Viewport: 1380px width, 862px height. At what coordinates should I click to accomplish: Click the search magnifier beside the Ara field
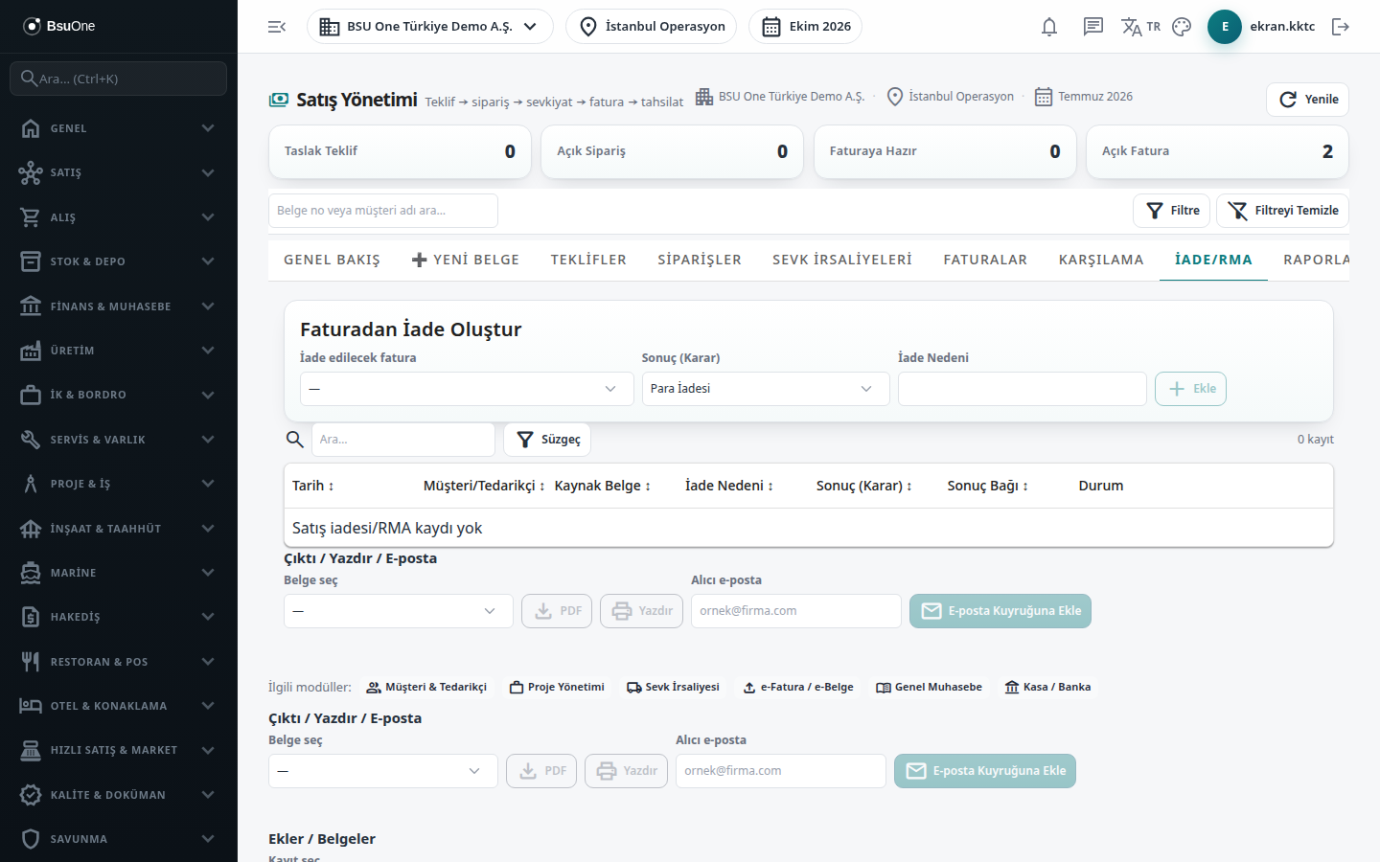[295, 440]
